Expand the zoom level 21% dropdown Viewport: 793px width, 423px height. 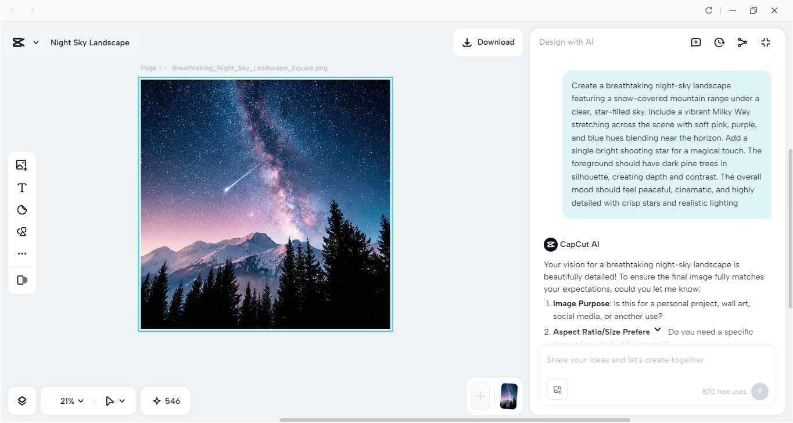click(x=70, y=400)
